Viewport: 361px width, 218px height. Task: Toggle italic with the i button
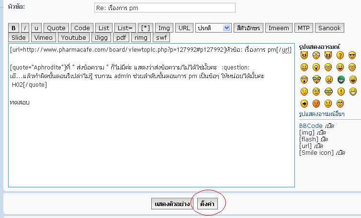point(25,28)
